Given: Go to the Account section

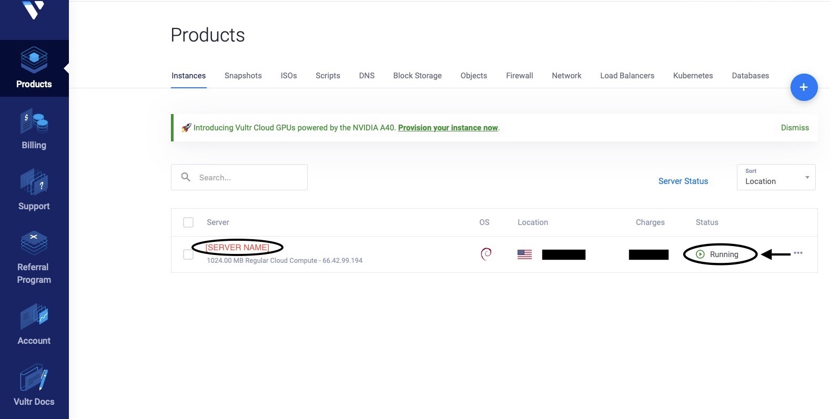Looking at the screenshot, I should coord(34,325).
